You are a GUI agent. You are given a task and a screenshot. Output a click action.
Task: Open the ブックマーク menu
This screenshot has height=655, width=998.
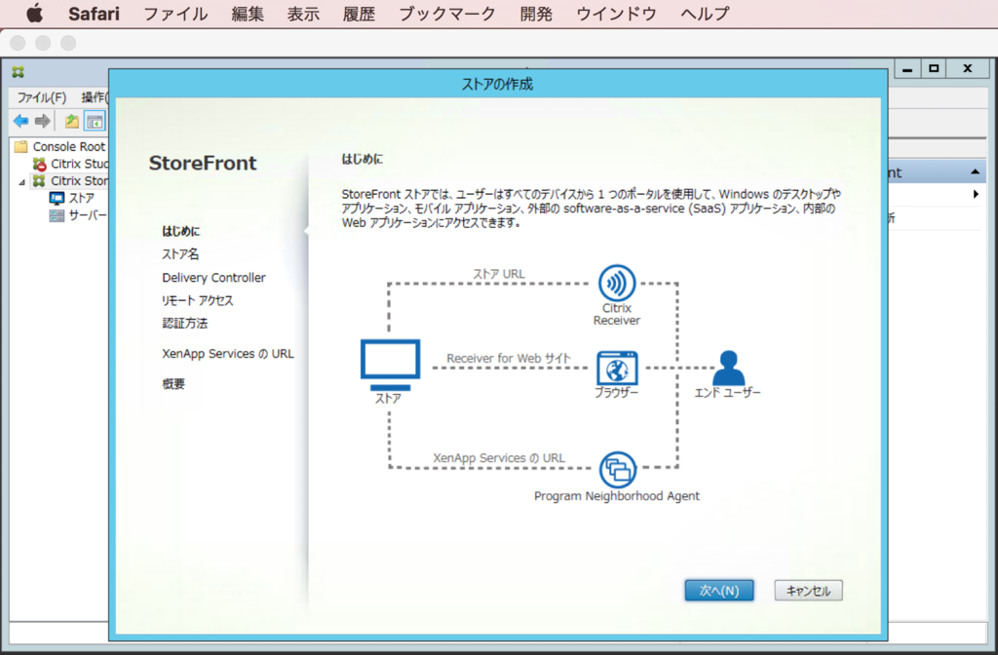[x=447, y=14]
